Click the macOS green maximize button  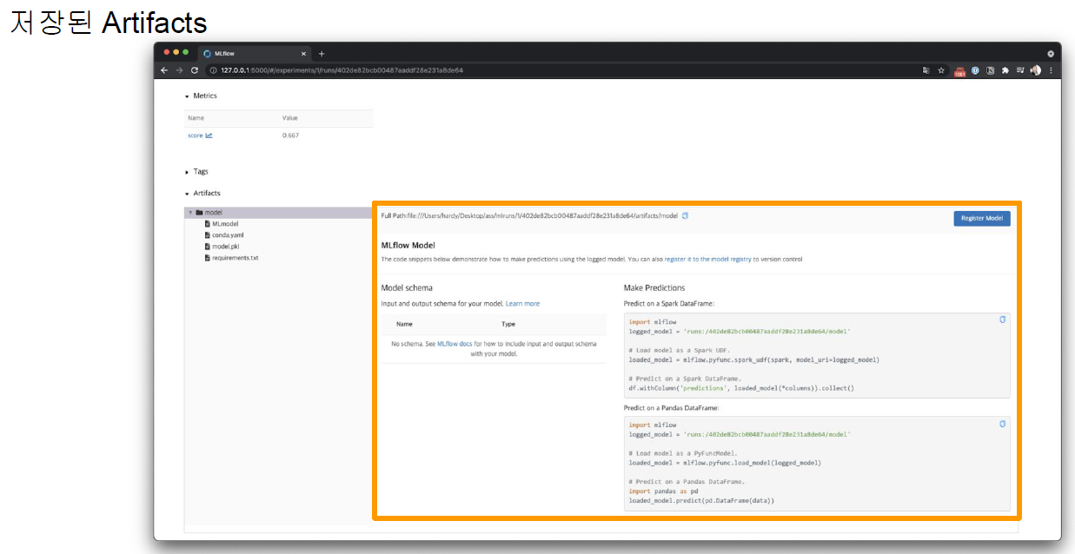[185, 52]
